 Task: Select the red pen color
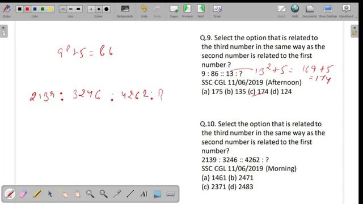(x=27, y=9)
